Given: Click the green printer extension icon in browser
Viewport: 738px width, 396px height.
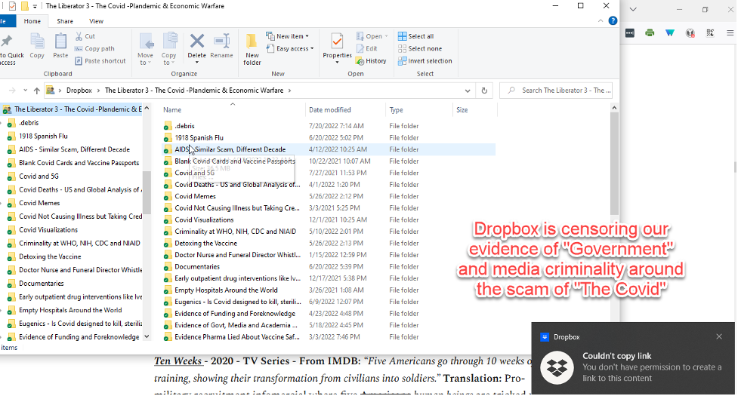Looking at the screenshot, I should pyautogui.click(x=650, y=33).
